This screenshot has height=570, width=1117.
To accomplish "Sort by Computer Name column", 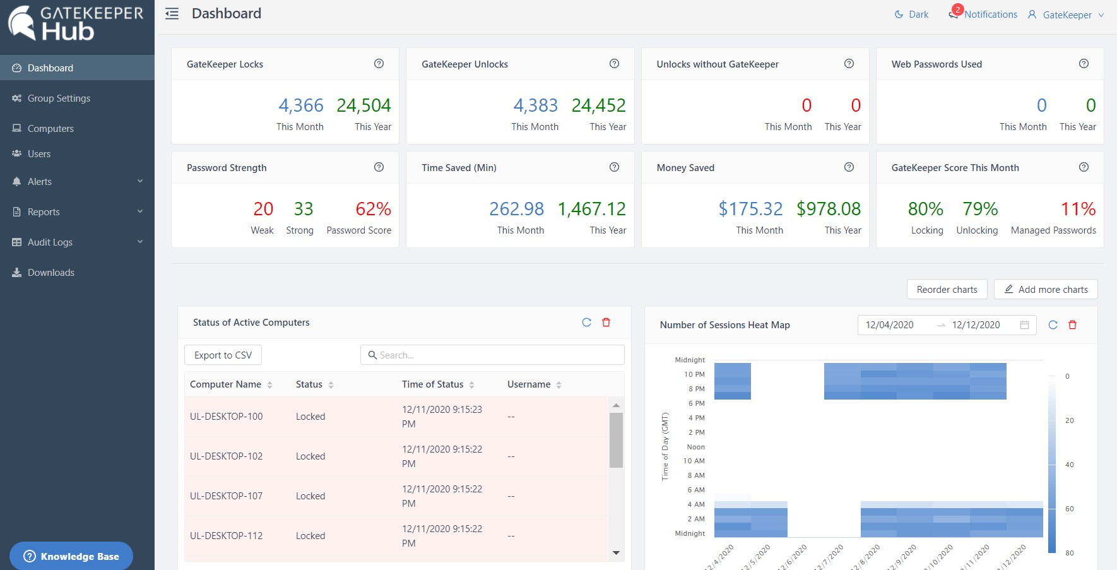I will [231, 384].
